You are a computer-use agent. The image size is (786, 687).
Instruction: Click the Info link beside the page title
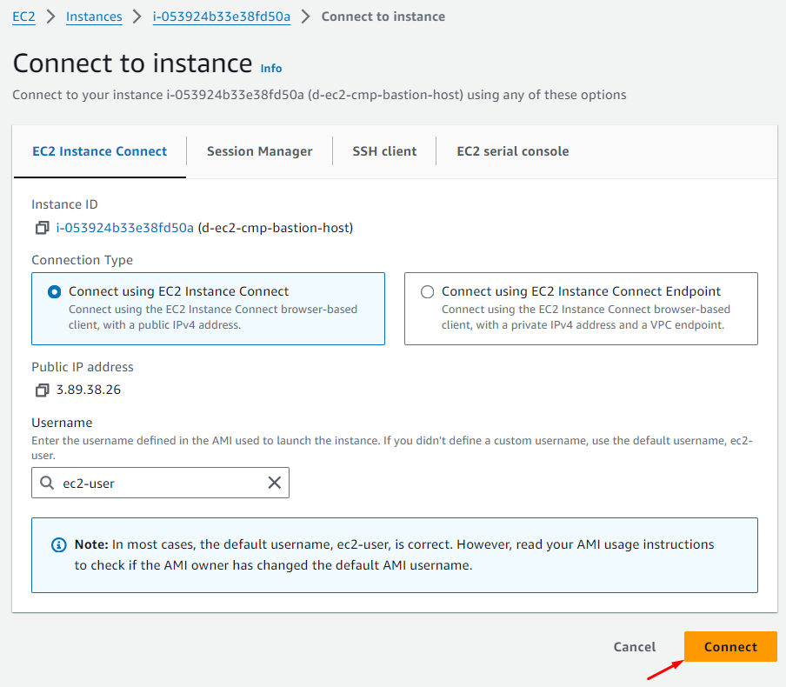tap(271, 68)
